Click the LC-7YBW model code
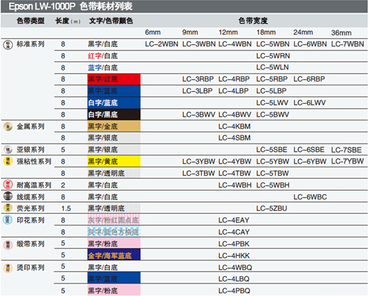The height and width of the screenshot is (296, 369). tap(347, 161)
